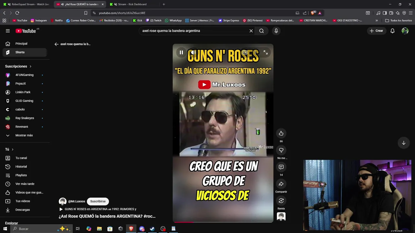The width and height of the screenshot is (415, 233).
Task: Open Steam from the taskbar
Action: [152, 229]
